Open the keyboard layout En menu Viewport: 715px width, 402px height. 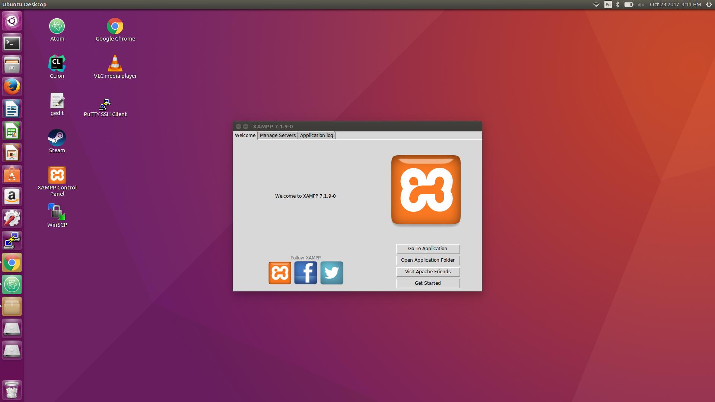coord(607,4)
